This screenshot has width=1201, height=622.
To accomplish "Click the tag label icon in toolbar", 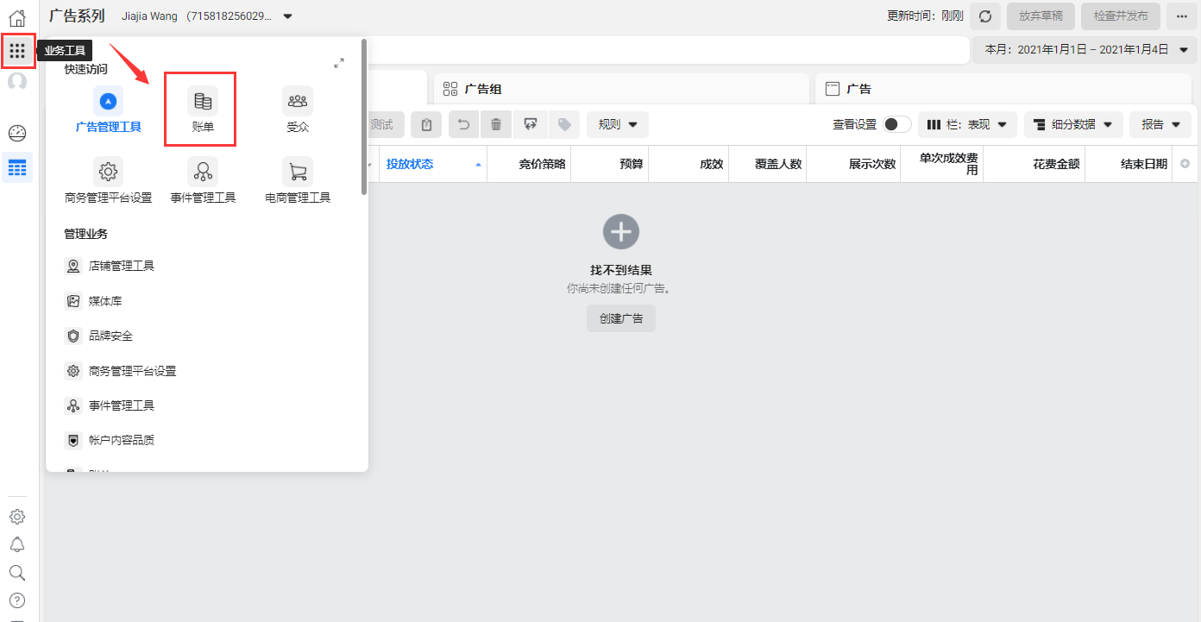I will [564, 125].
